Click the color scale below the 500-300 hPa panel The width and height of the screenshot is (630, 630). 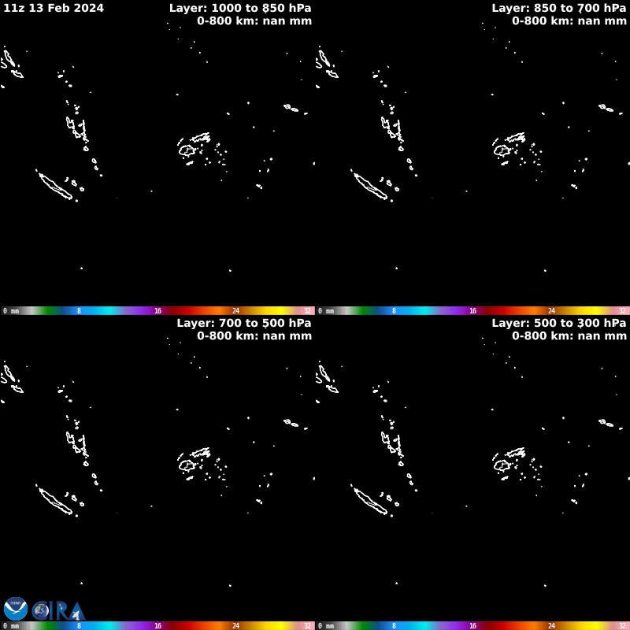472,625
